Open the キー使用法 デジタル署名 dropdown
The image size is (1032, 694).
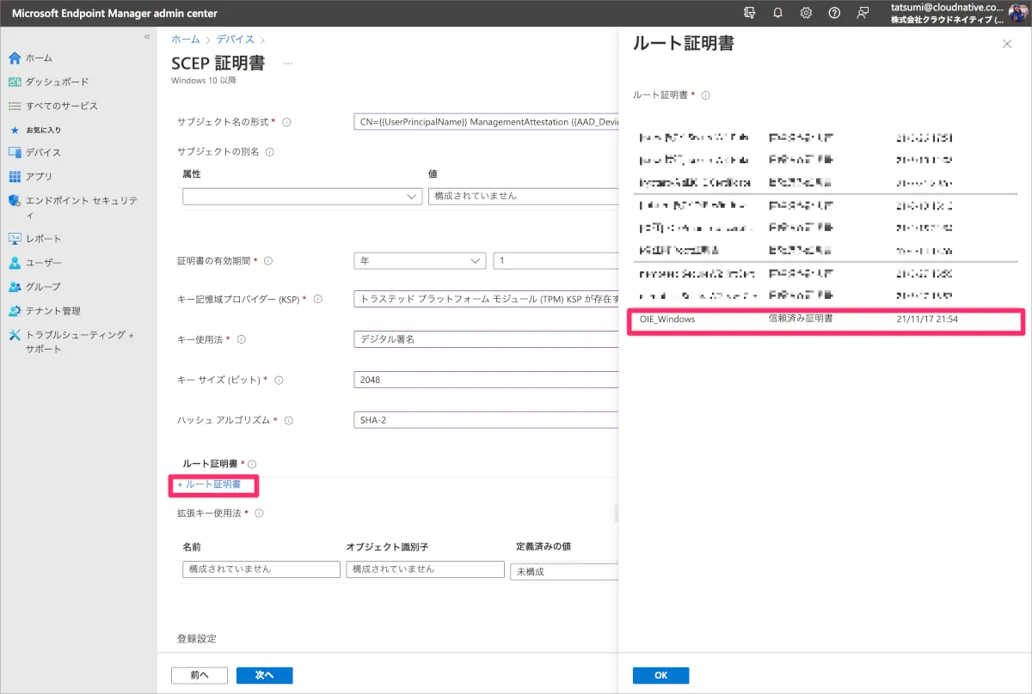pyautogui.click(x=486, y=339)
